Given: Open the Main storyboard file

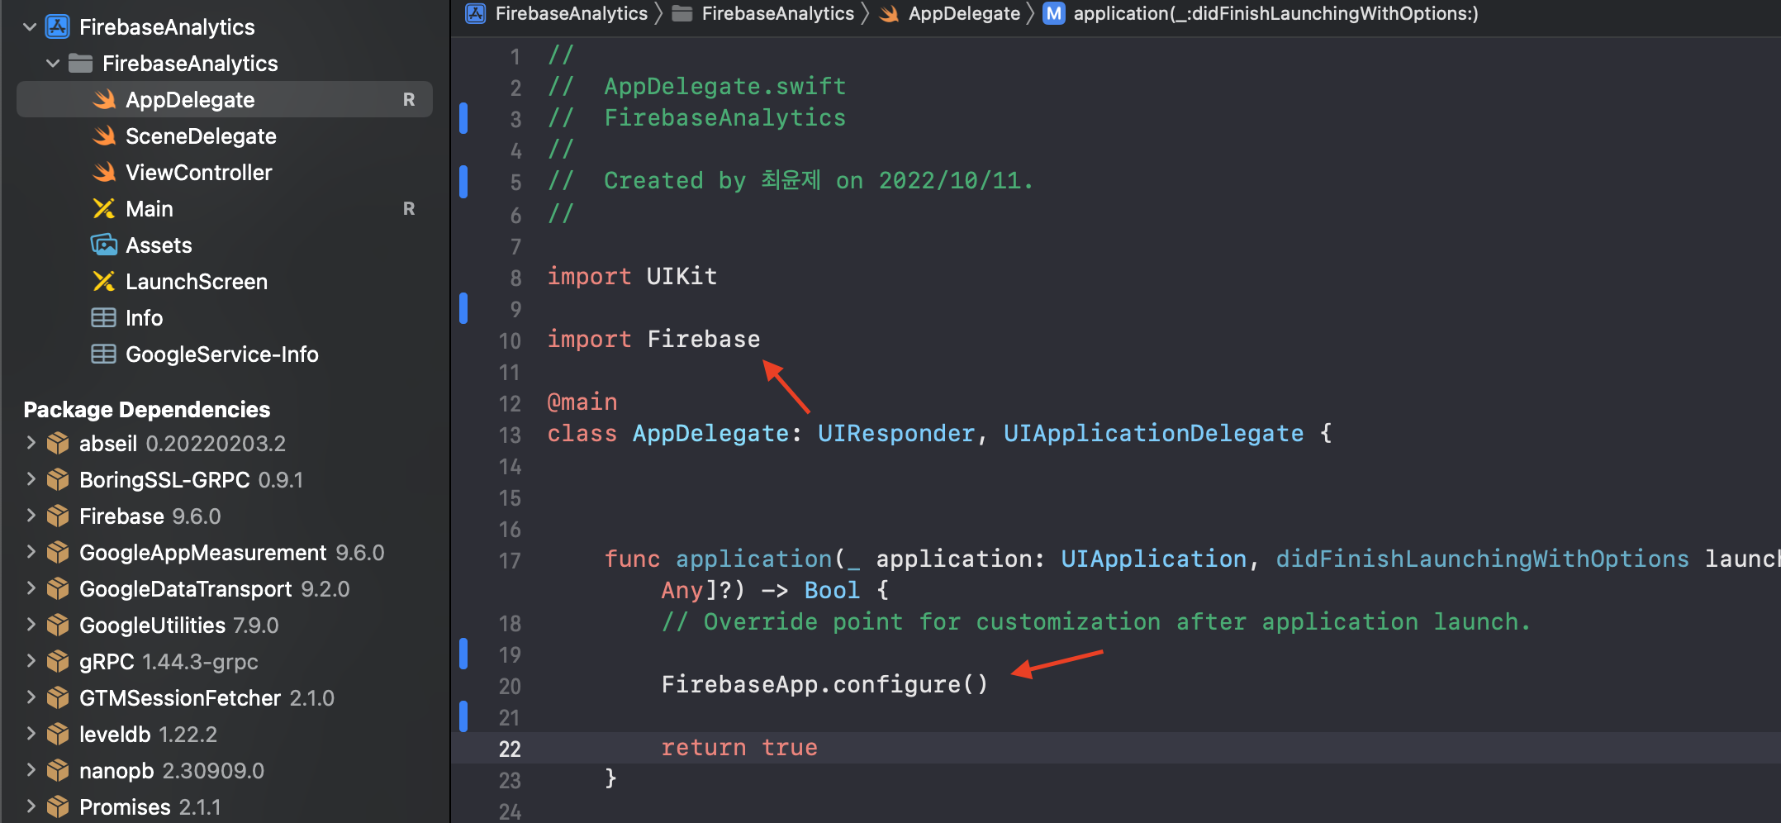Looking at the screenshot, I should (150, 209).
